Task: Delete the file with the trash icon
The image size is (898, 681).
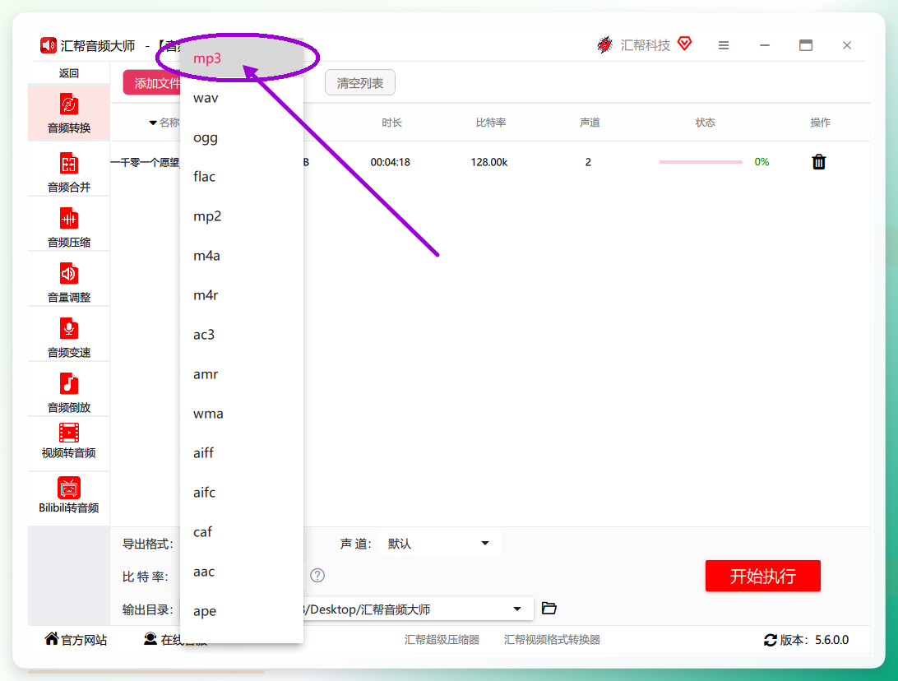Action: [819, 162]
